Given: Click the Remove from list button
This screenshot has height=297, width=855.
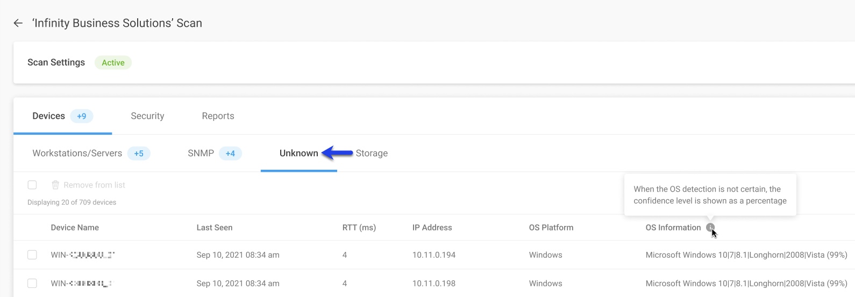Looking at the screenshot, I should 94,185.
